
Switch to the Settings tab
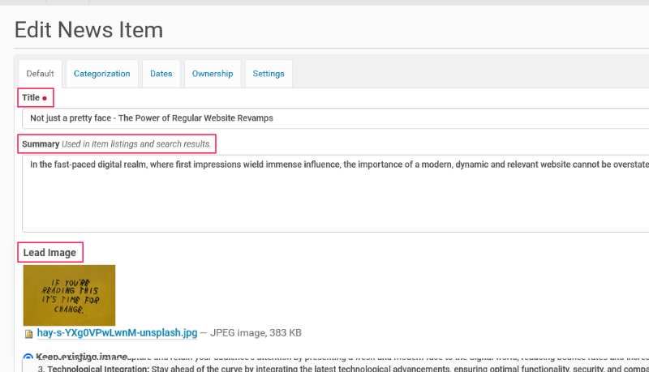(268, 74)
